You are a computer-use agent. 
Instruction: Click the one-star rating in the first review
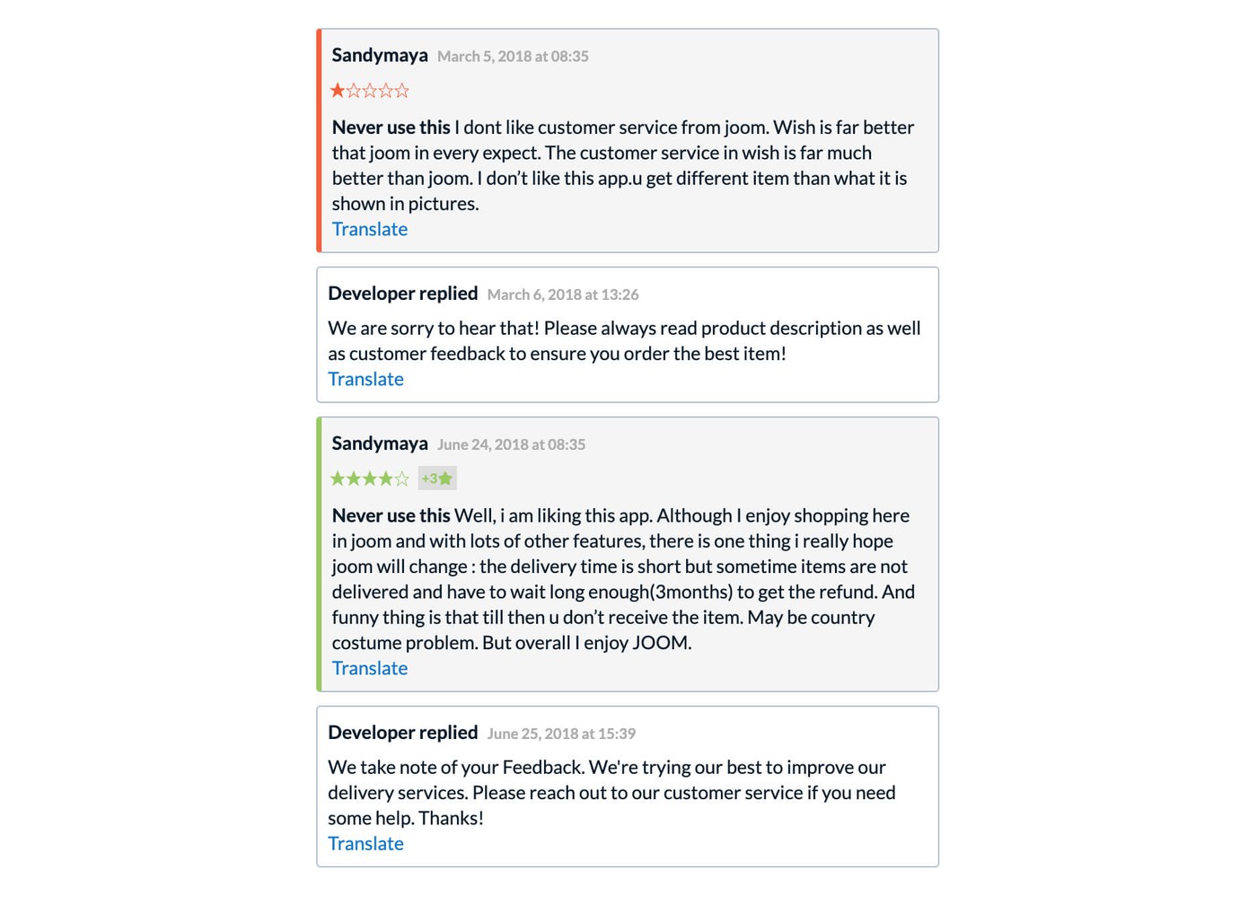(369, 91)
